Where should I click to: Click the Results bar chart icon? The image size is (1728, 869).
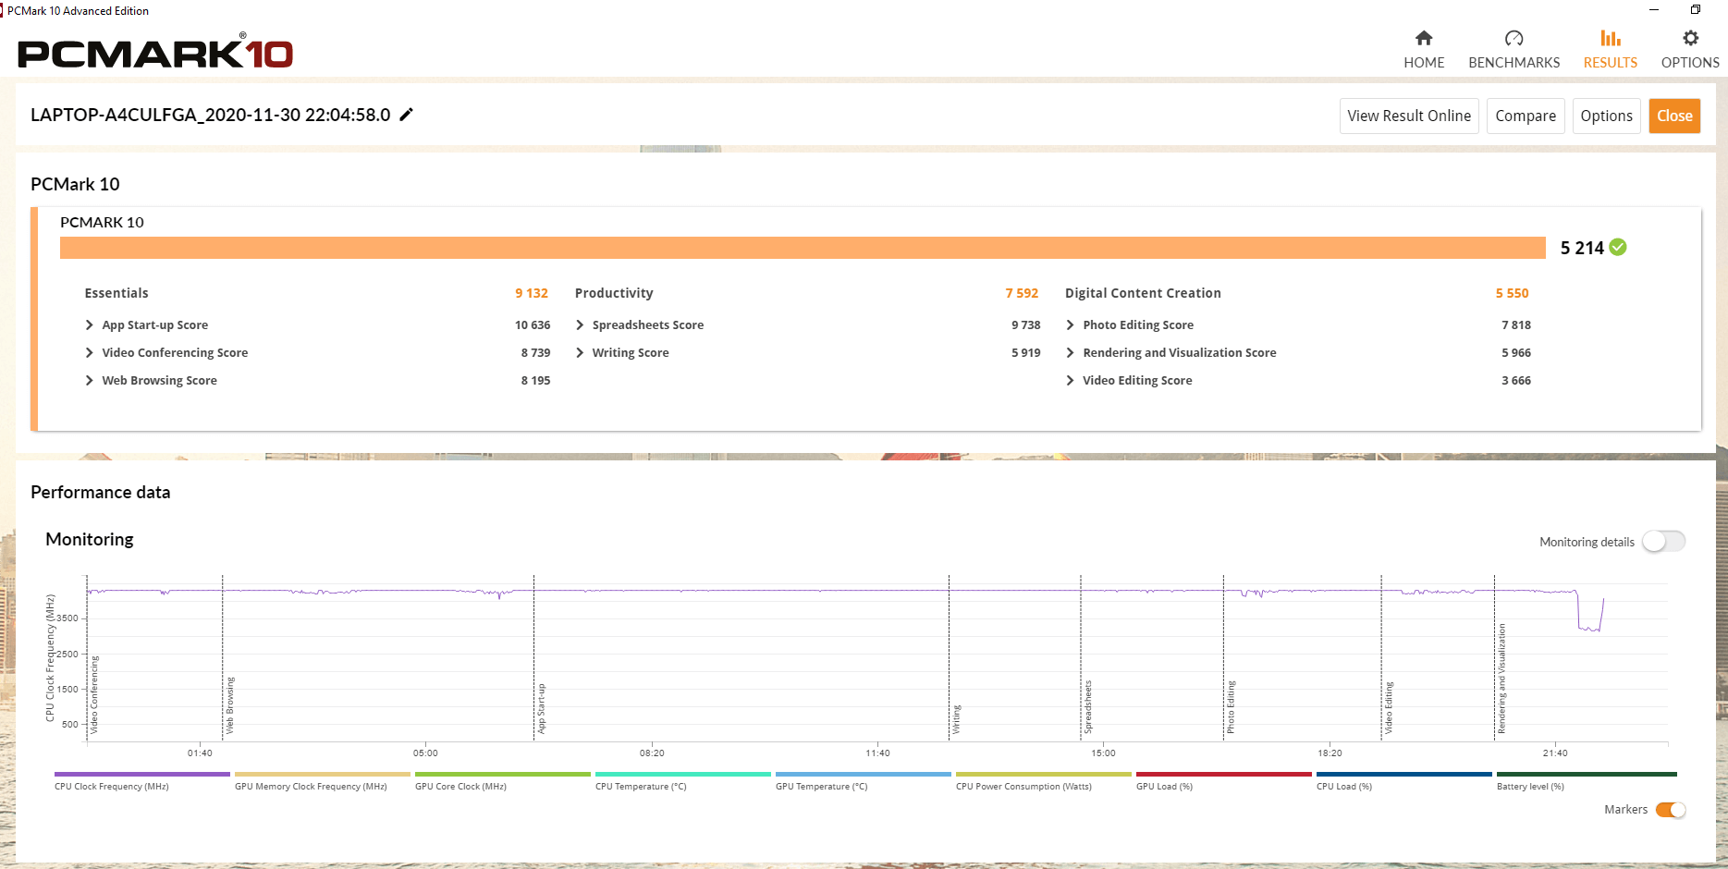[1610, 38]
